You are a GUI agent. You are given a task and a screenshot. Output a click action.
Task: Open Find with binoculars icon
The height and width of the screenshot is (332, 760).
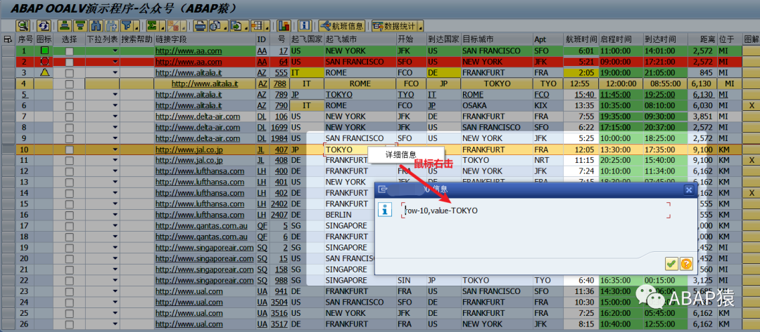[x=96, y=25]
